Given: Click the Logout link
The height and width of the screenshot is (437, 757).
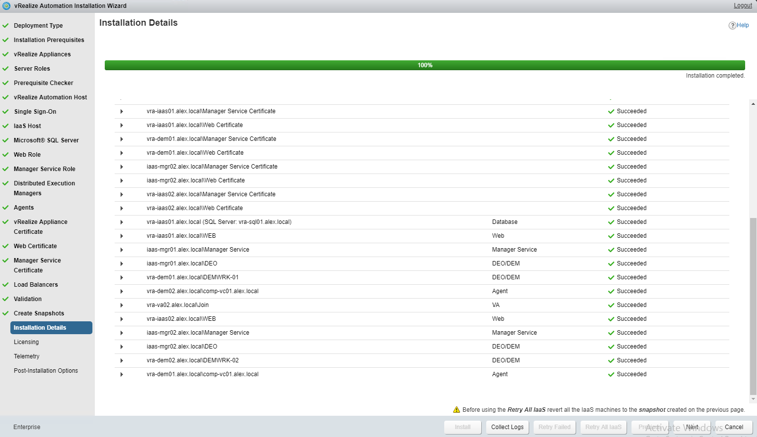Looking at the screenshot, I should point(743,5).
